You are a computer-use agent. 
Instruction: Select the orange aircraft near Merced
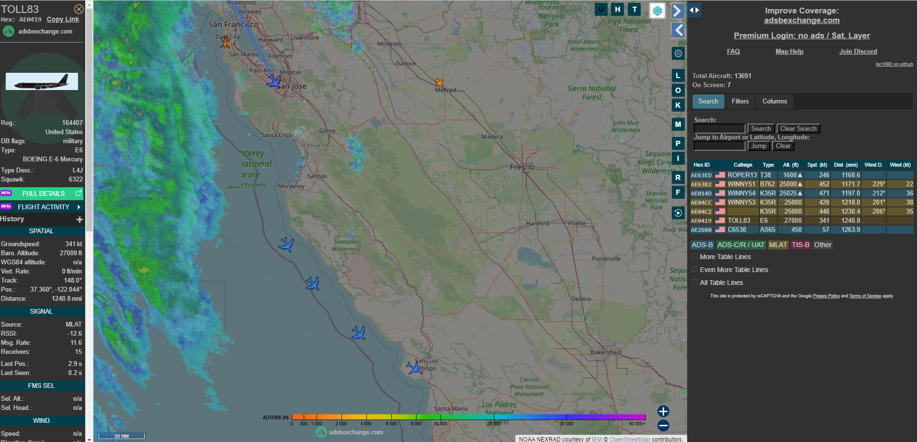pyautogui.click(x=440, y=83)
